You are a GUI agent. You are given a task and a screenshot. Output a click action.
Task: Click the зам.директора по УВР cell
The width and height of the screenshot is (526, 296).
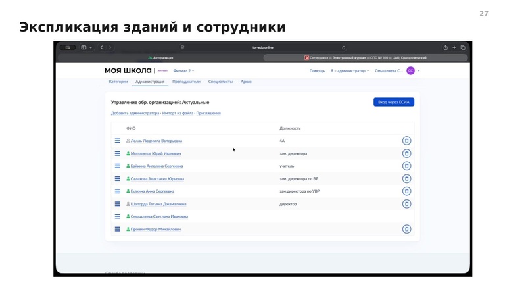pos(300,191)
